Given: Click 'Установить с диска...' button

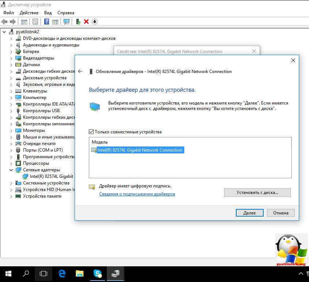Looking at the screenshot, I should click(x=257, y=193).
